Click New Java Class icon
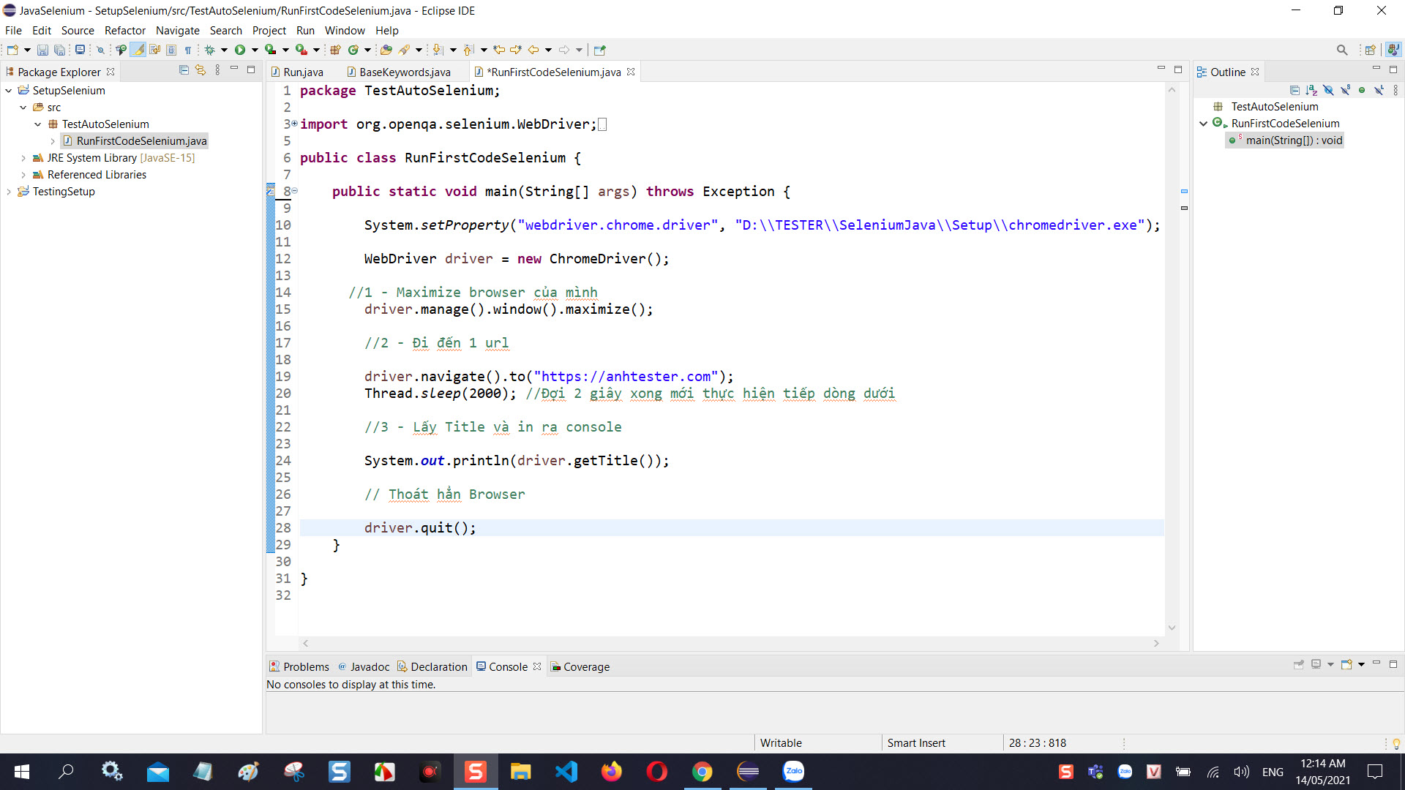 pos(353,50)
